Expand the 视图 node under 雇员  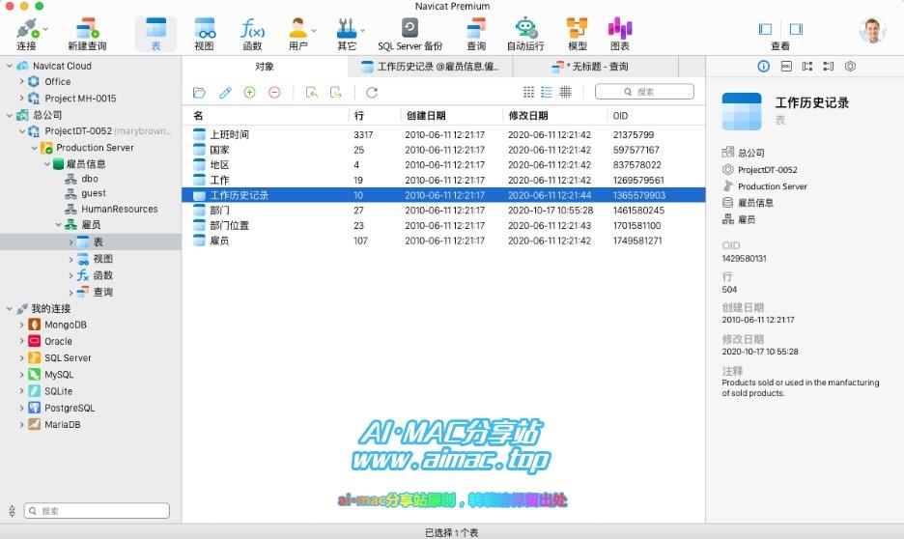(x=71, y=260)
